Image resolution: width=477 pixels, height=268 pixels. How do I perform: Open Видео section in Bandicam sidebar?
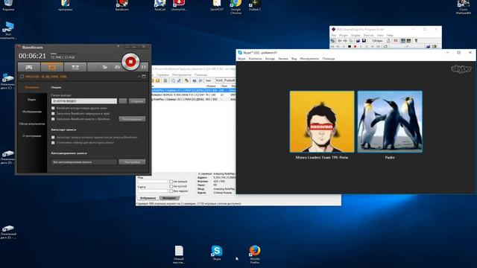click(x=32, y=100)
